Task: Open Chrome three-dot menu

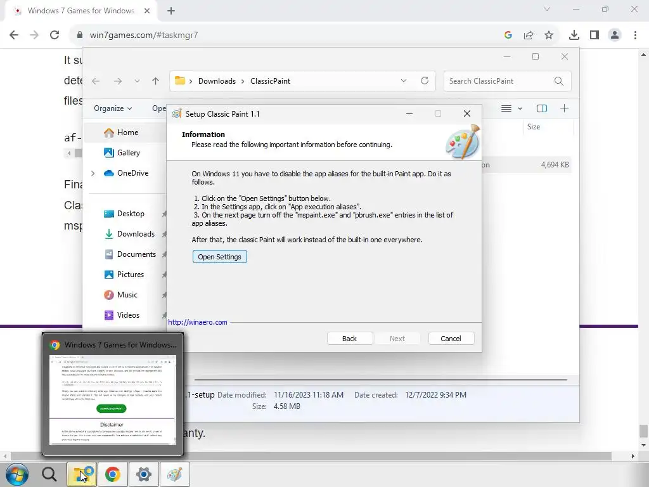Action: pos(635,36)
